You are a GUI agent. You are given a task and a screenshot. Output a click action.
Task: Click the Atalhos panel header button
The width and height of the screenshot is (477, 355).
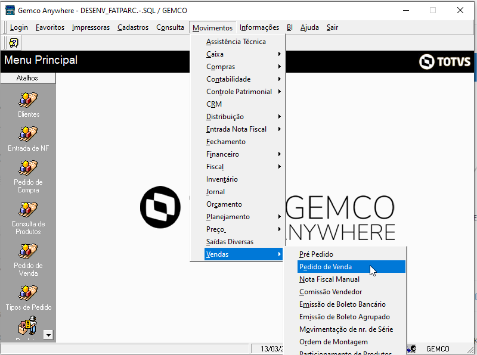click(x=28, y=78)
